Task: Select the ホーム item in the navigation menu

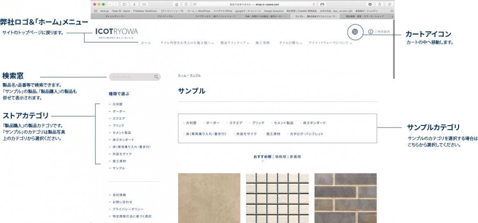Action: (146, 43)
